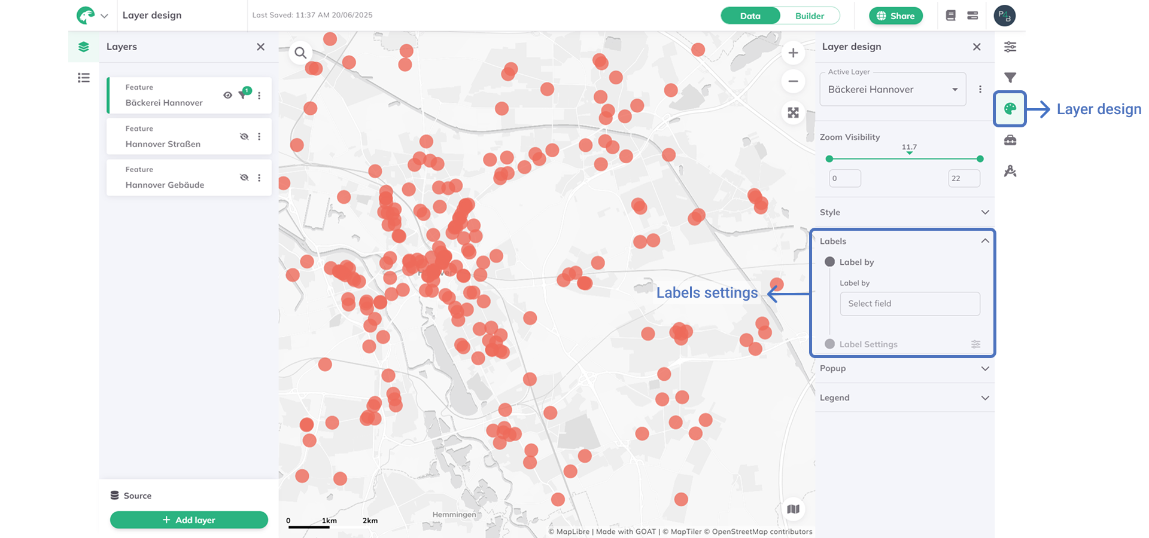Image resolution: width=1149 pixels, height=538 pixels.
Task: Click the compass tools icon in sidebar
Action: (x=1010, y=171)
